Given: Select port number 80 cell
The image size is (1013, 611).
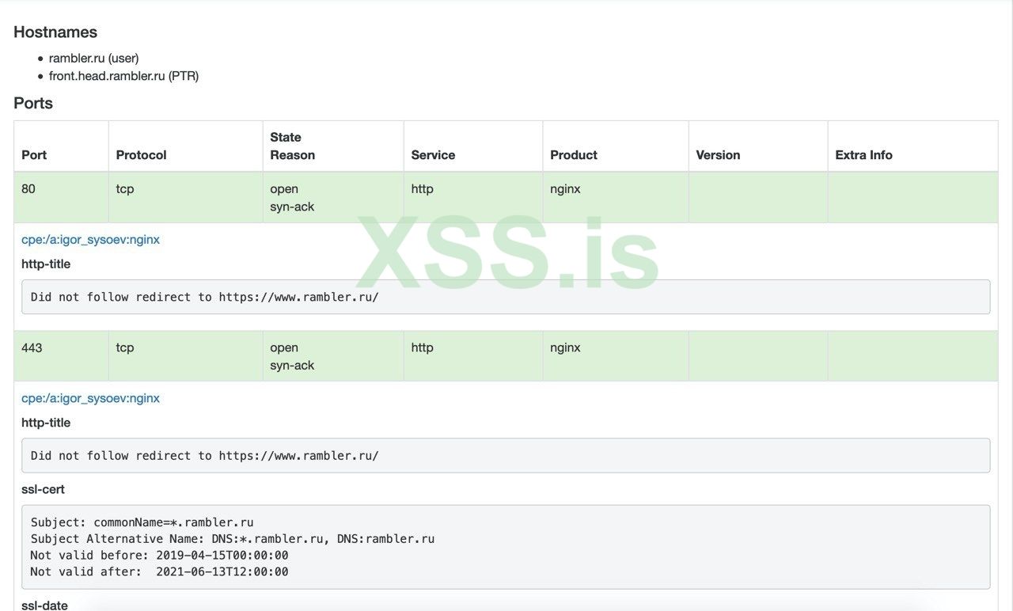Looking at the screenshot, I should click(61, 198).
